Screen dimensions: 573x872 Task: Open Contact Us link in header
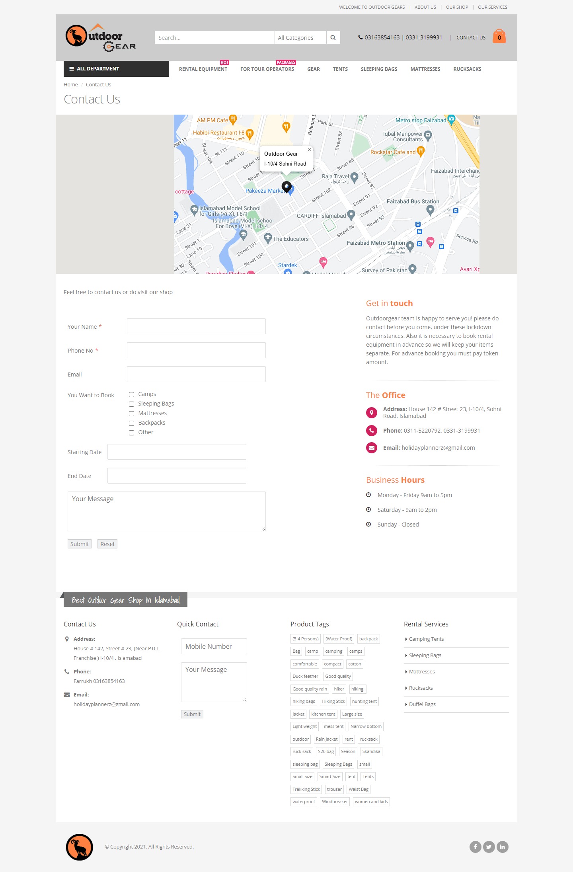[471, 38]
